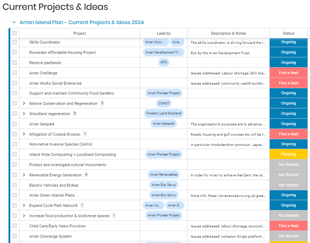Check the Skills Coordinator row checkbox
This screenshot has width=310, height=243.
[15, 42]
